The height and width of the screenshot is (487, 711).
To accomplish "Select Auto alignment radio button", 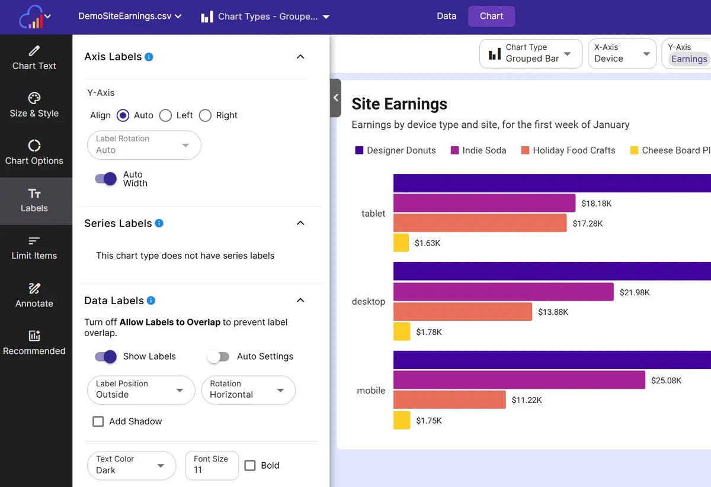I will click(123, 115).
